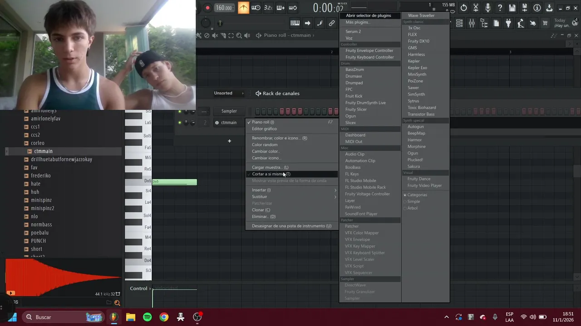Toggle the loop recording icon
The width and height of the screenshot is (581, 326).
[x=293, y=8]
